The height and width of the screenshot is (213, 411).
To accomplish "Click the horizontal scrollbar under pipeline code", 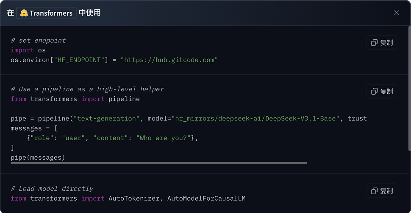I will point(159,163).
